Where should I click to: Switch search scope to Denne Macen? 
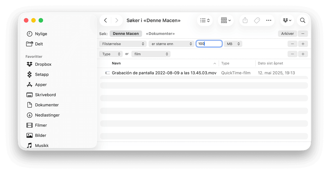pyautogui.click(x=126, y=34)
